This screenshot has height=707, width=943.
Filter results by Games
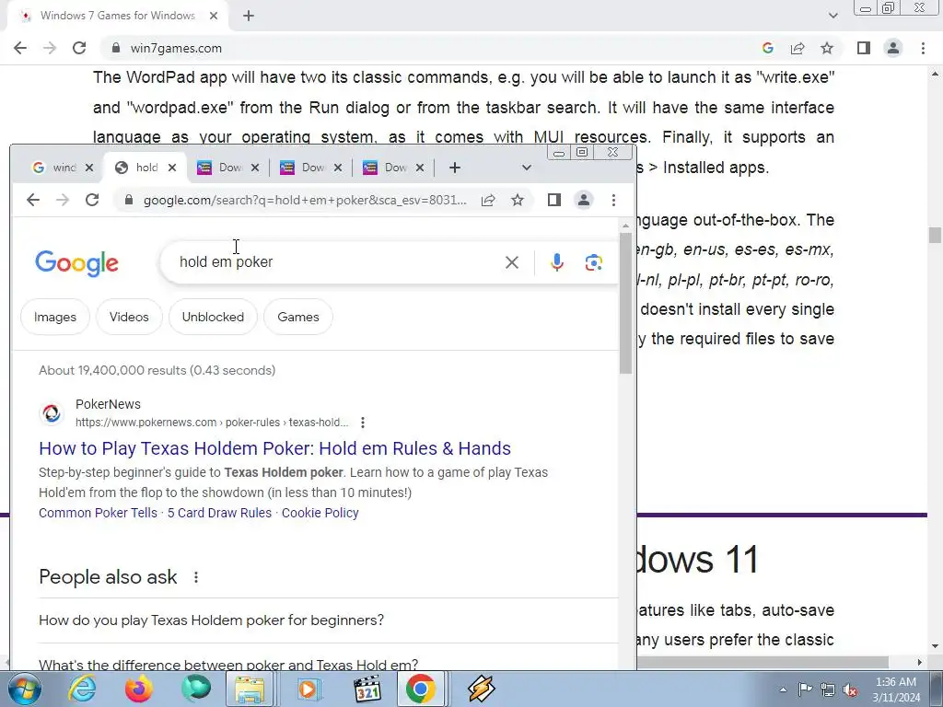tap(298, 317)
